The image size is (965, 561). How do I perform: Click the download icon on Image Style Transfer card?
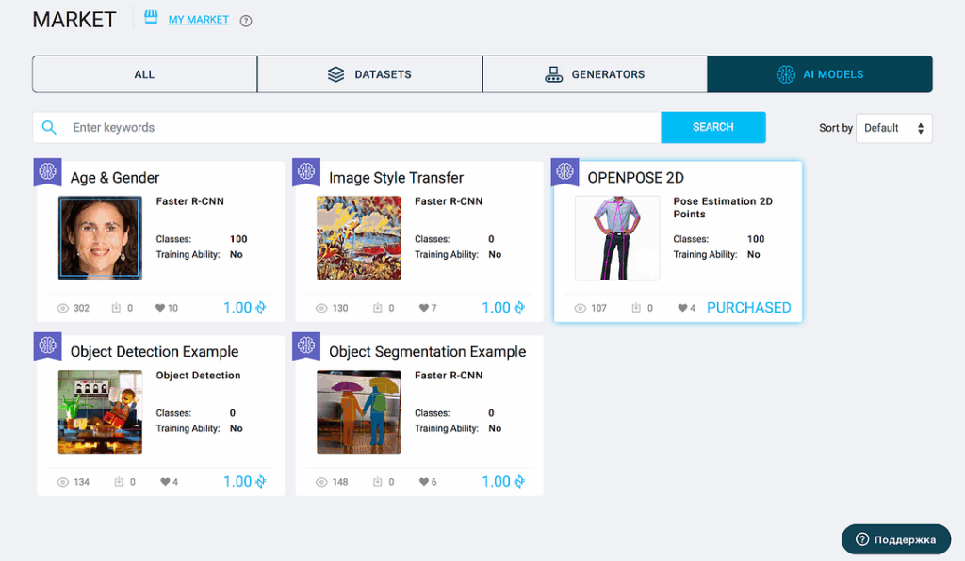tap(377, 308)
